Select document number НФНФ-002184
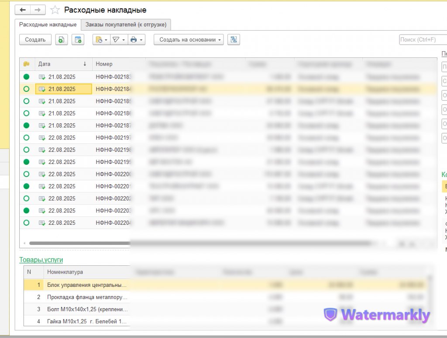The height and width of the screenshot is (338, 447). [x=113, y=89]
